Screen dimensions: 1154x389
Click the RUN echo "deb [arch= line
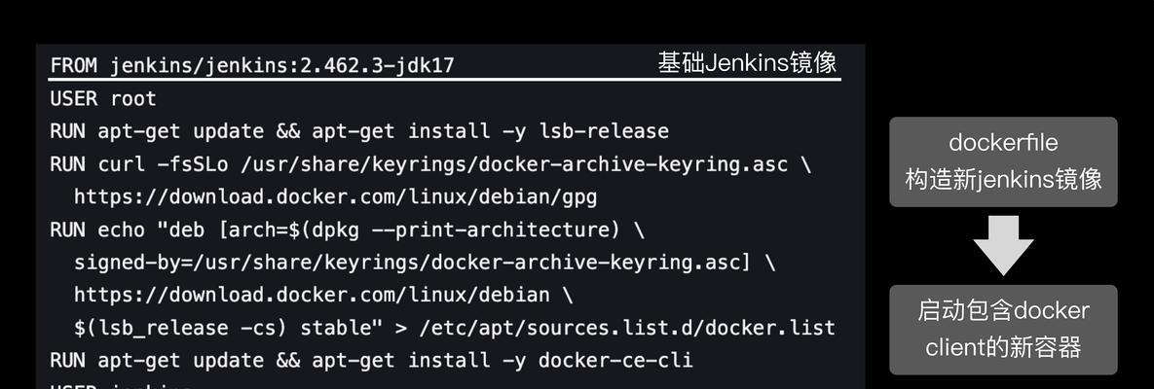(x=348, y=230)
